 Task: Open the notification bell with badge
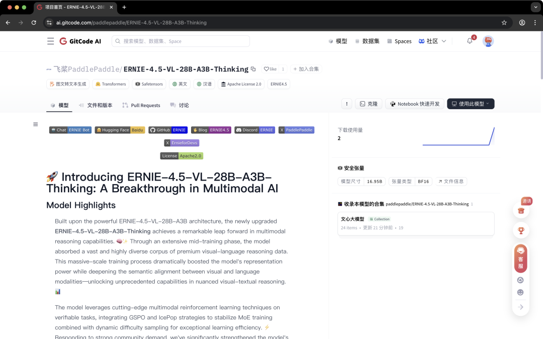470,41
